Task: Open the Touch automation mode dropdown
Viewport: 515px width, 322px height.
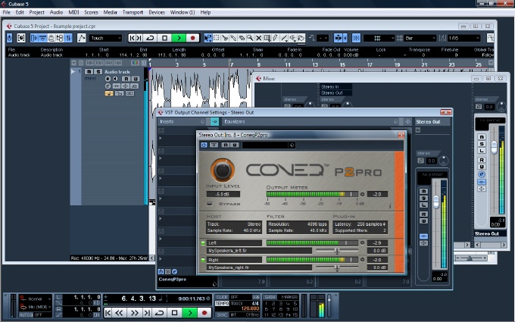Action: [x=108, y=38]
